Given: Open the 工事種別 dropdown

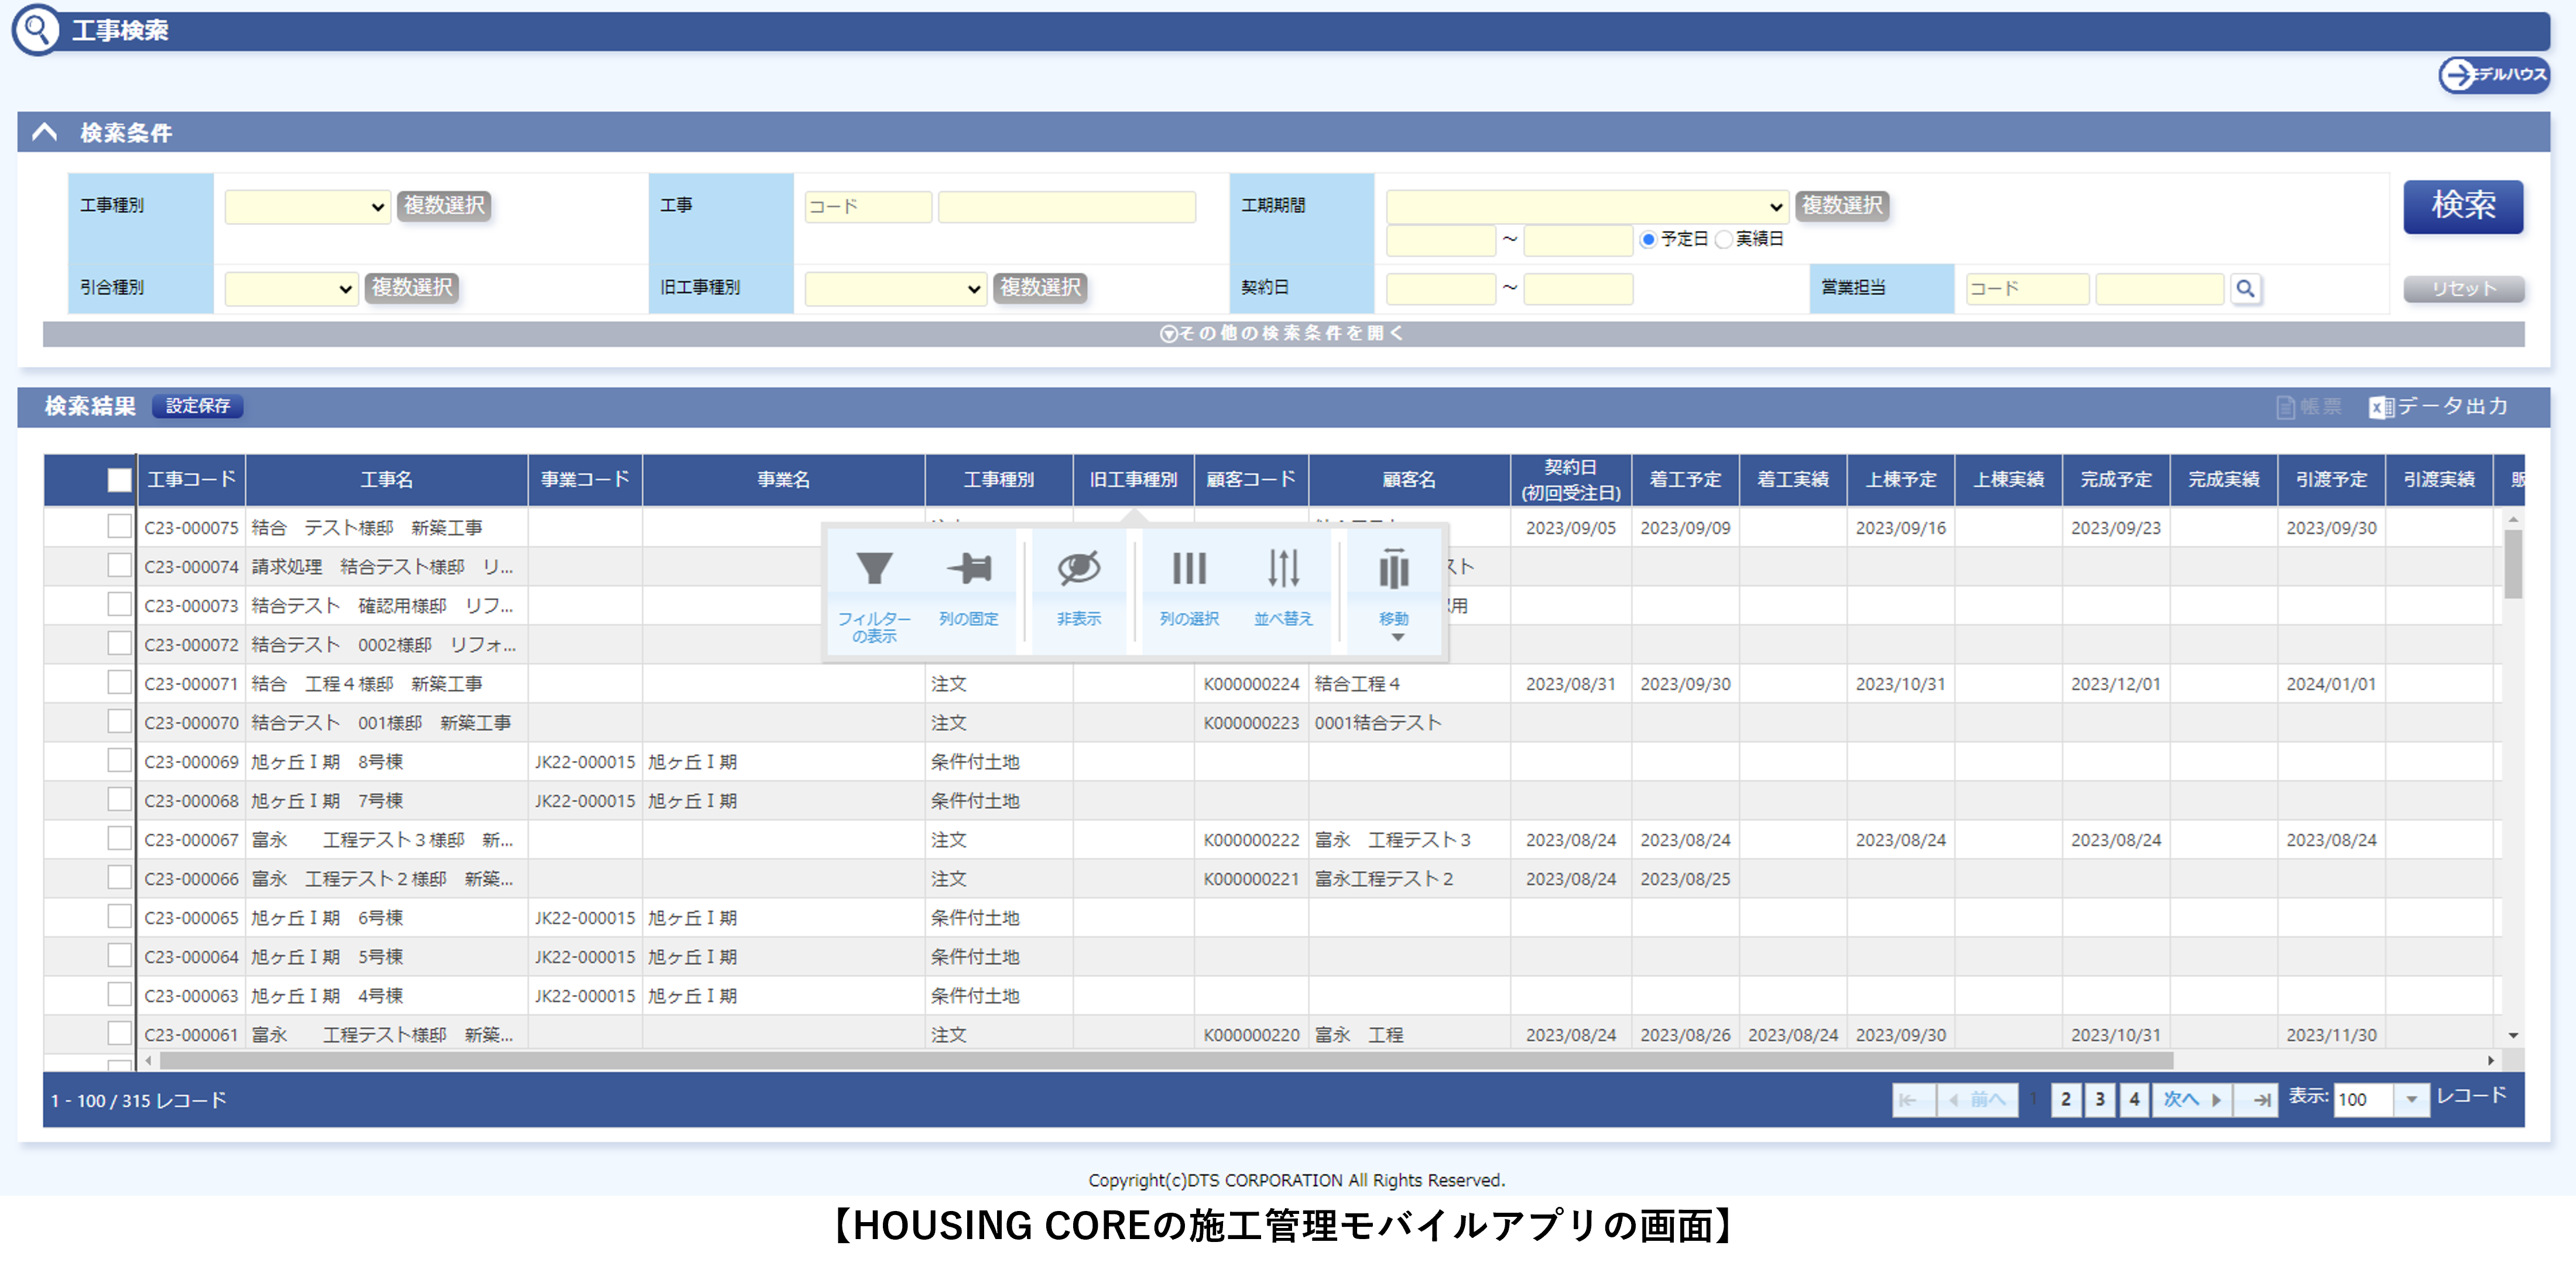Looking at the screenshot, I should (x=307, y=207).
